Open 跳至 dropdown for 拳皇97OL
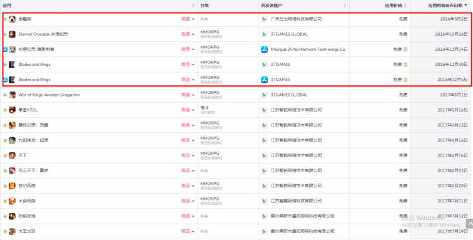Viewport: 473px width, 240px height. [188, 110]
